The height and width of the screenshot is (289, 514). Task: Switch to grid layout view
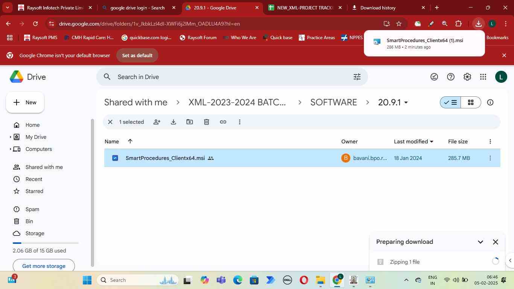coord(471,102)
